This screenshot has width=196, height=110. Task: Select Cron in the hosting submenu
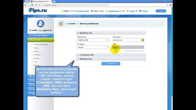point(36,62)
